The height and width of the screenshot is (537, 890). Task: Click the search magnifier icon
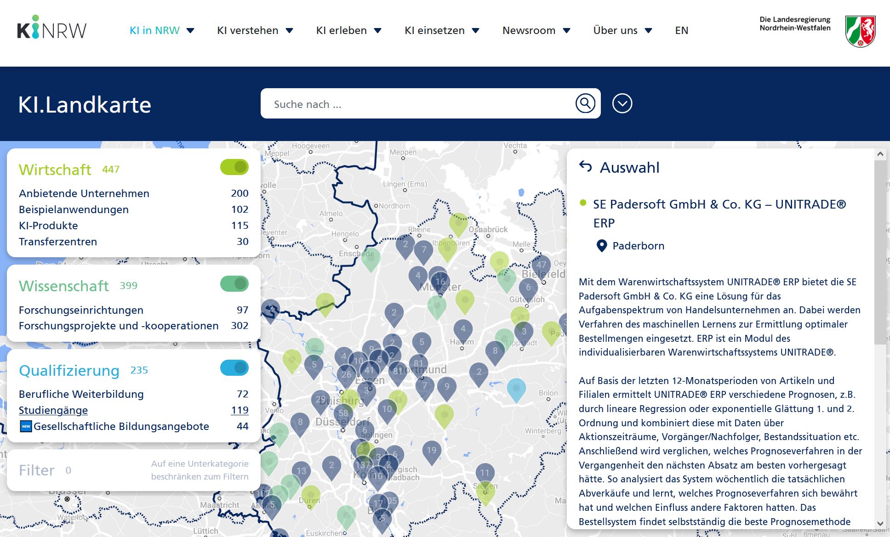coord(585,103)
